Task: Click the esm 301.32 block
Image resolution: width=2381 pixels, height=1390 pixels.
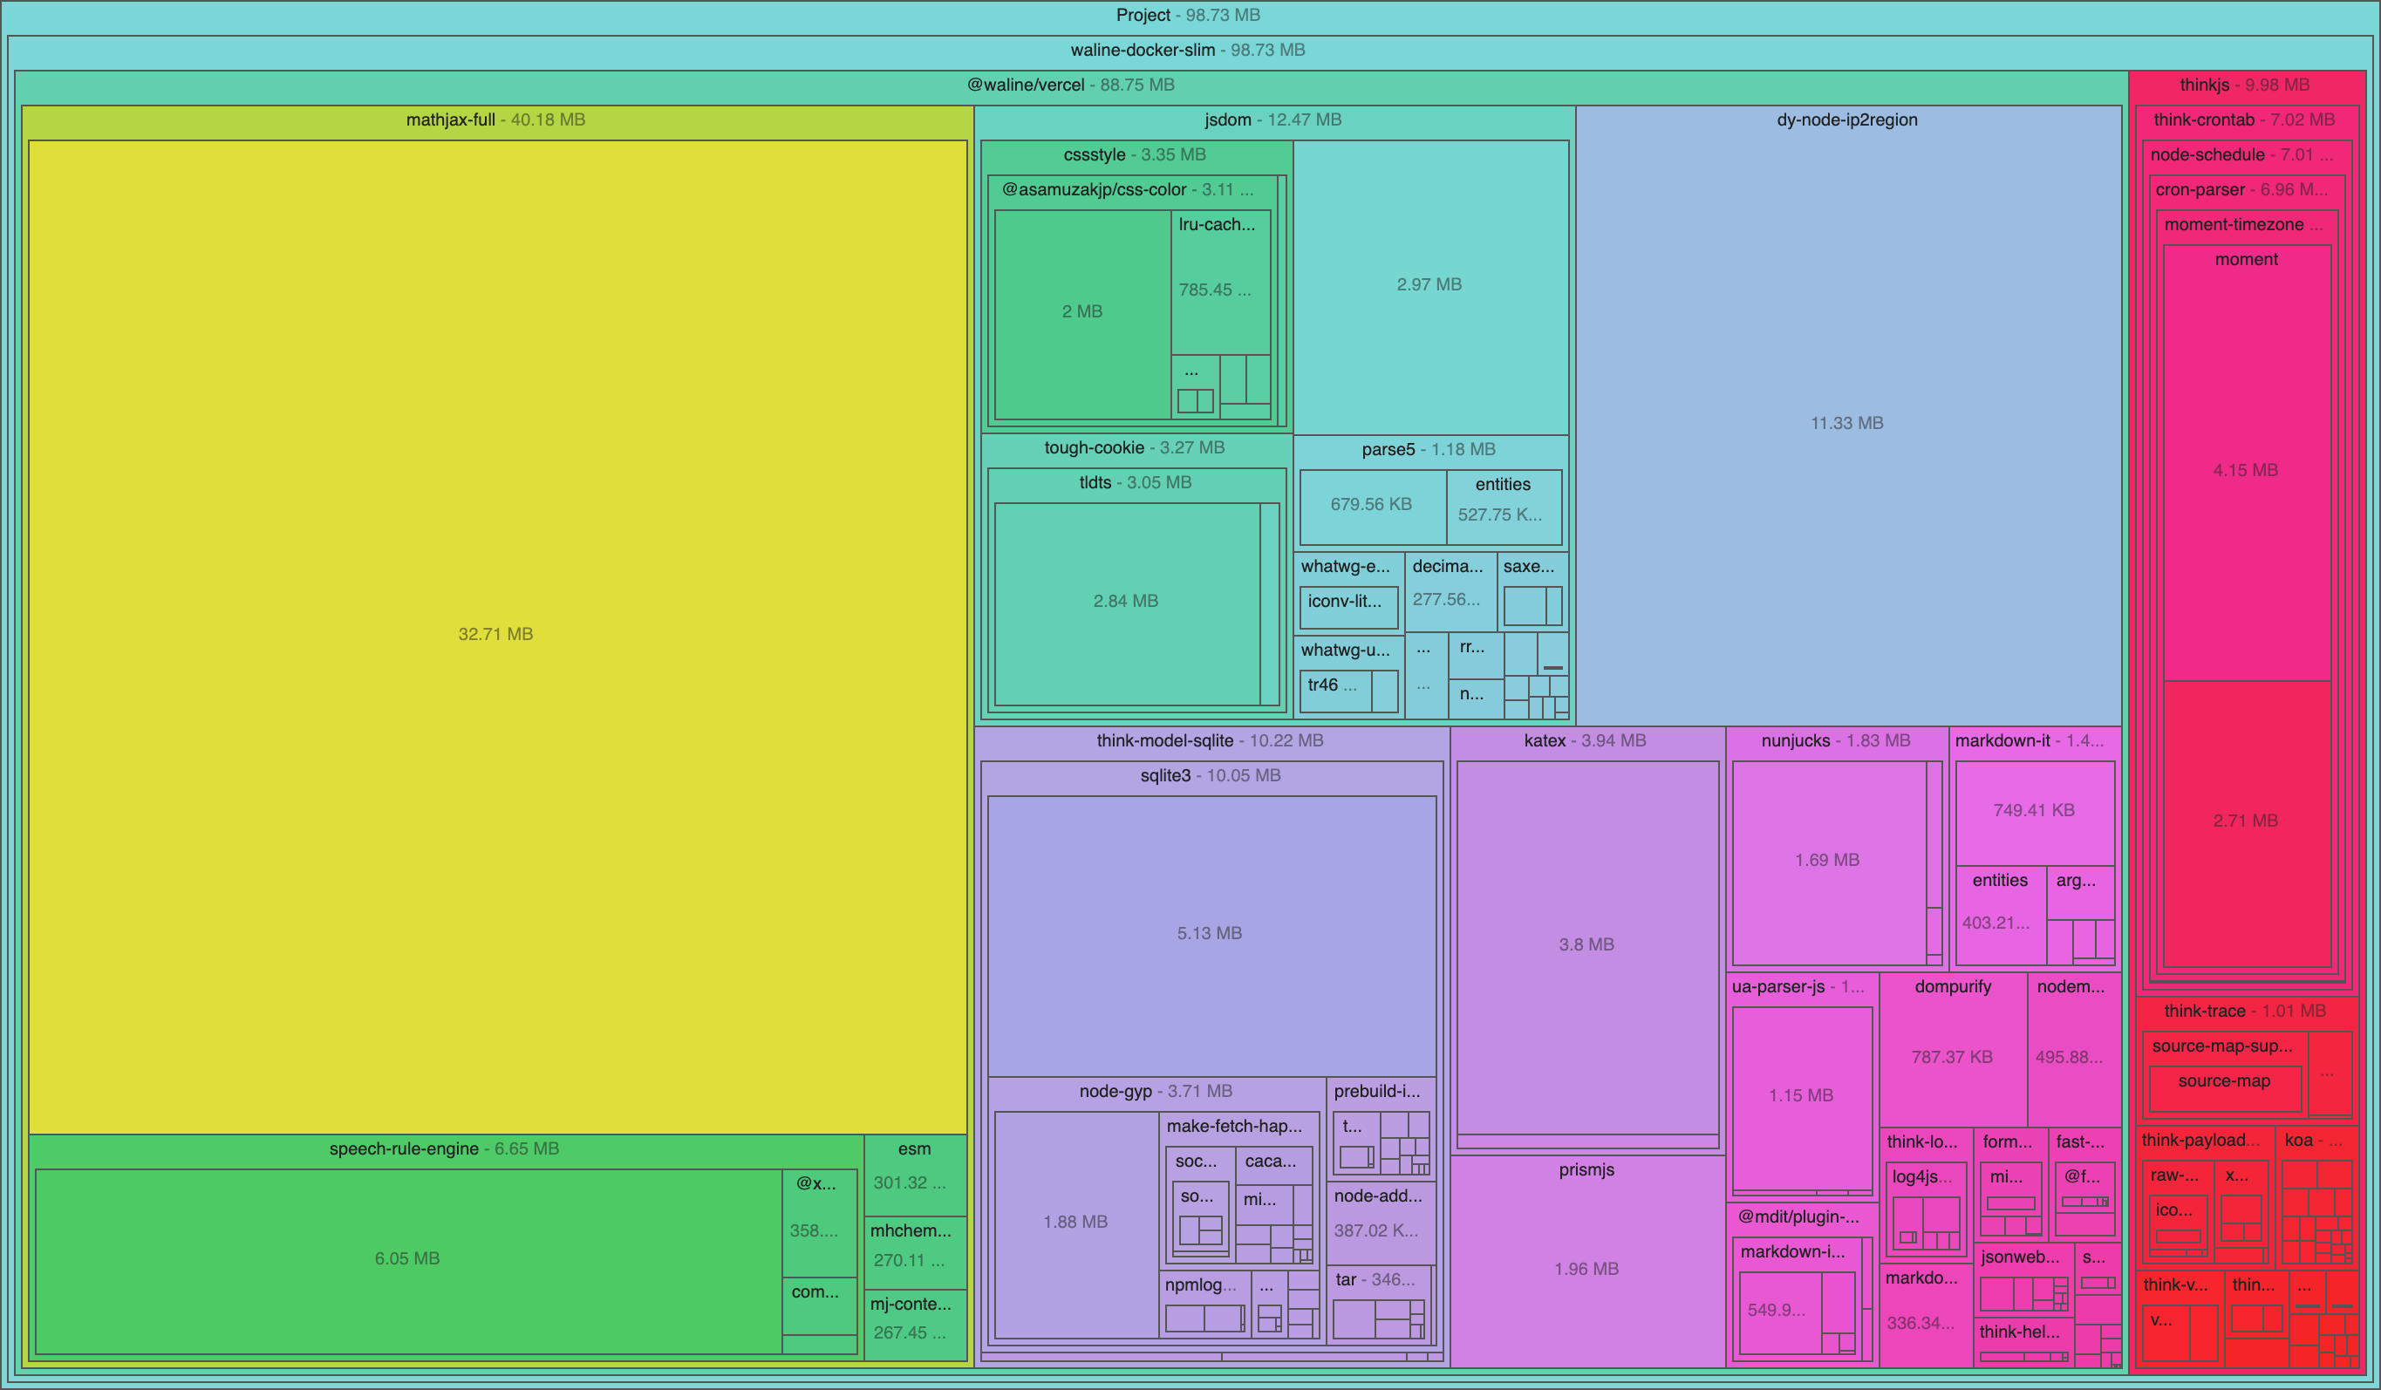Action: click(912, 1182)
